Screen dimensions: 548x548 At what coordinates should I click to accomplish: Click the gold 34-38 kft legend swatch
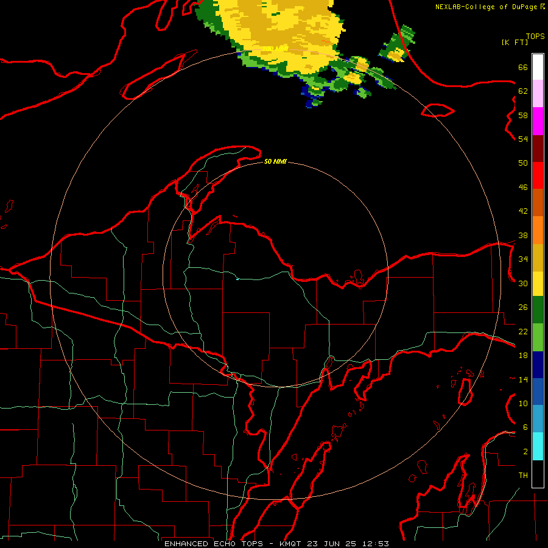point(538,258)
